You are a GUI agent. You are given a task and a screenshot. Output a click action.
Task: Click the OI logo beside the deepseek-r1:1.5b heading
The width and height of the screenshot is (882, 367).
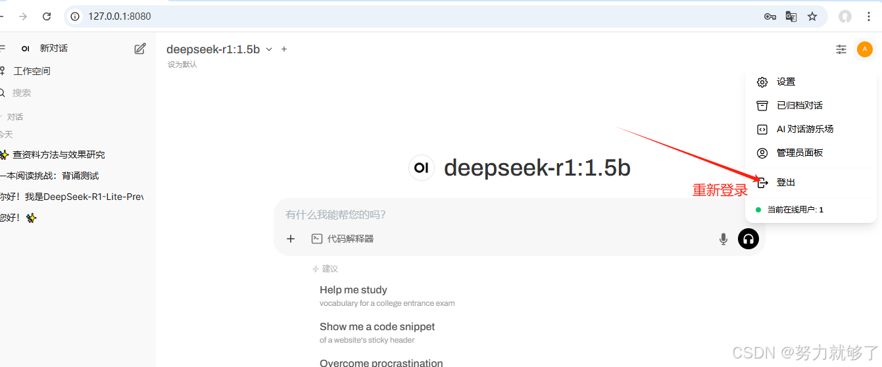pos(422,168)
